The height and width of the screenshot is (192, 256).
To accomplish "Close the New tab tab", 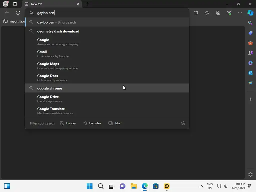I will click(x=78, y=4).
